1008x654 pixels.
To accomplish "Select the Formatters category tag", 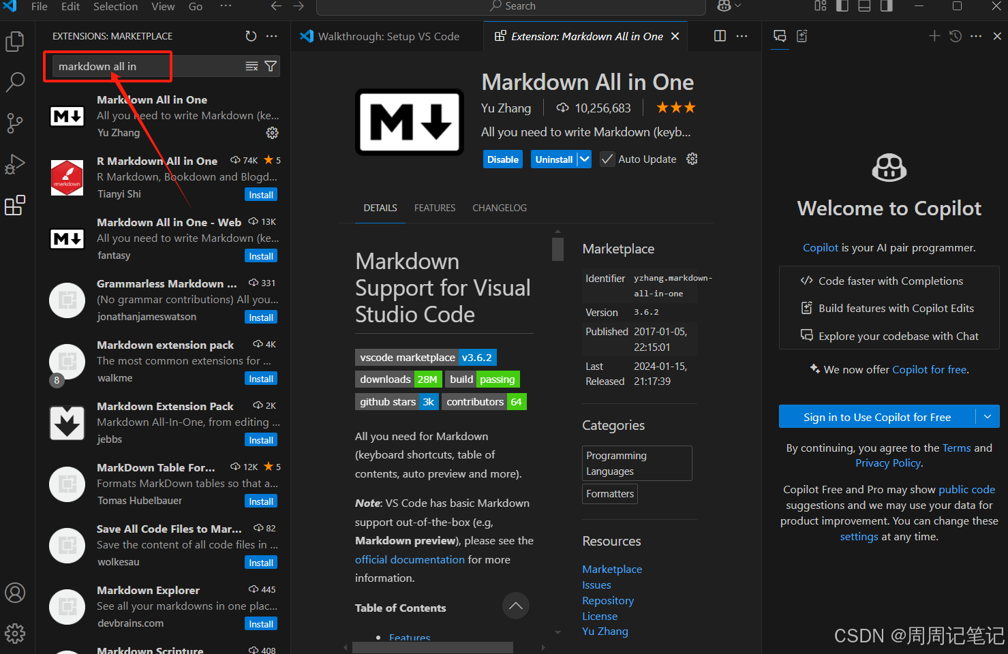I will pos(610,494).
